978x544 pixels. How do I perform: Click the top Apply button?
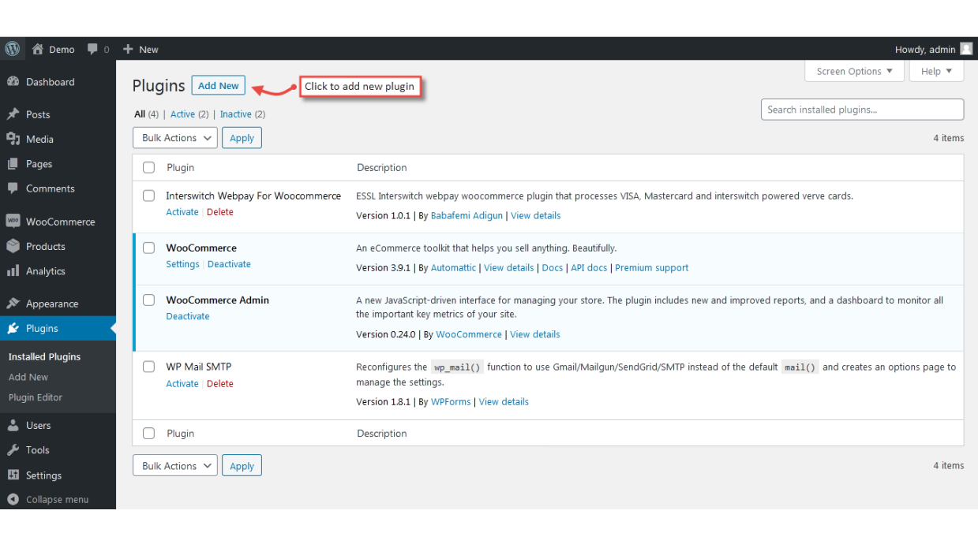[x=242, y=138]
